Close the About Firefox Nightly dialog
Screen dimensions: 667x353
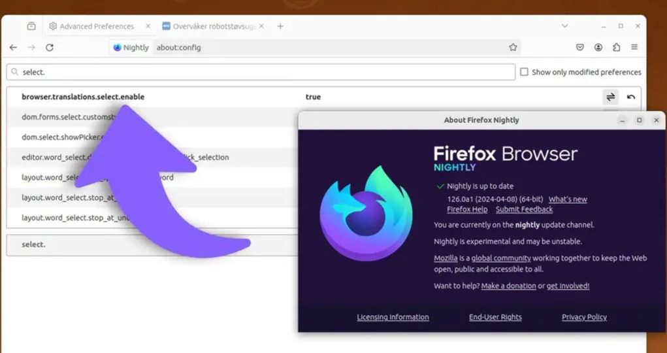coord(656,120)
